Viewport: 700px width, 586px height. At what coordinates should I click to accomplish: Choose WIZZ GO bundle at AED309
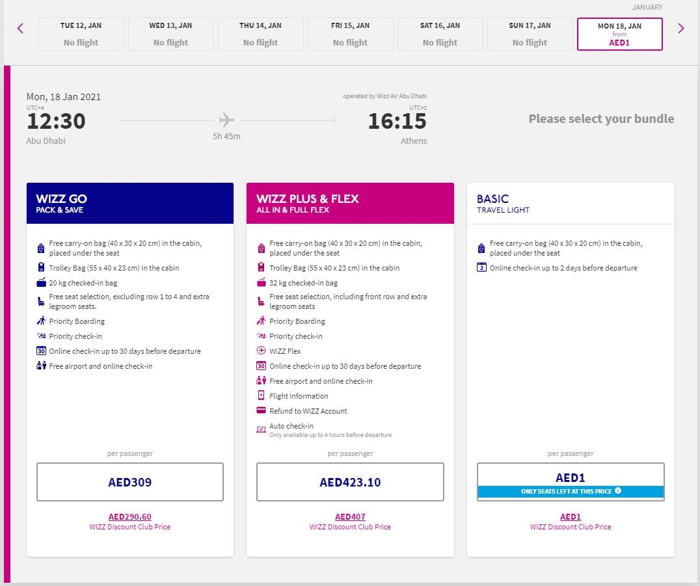coord(130,482)
